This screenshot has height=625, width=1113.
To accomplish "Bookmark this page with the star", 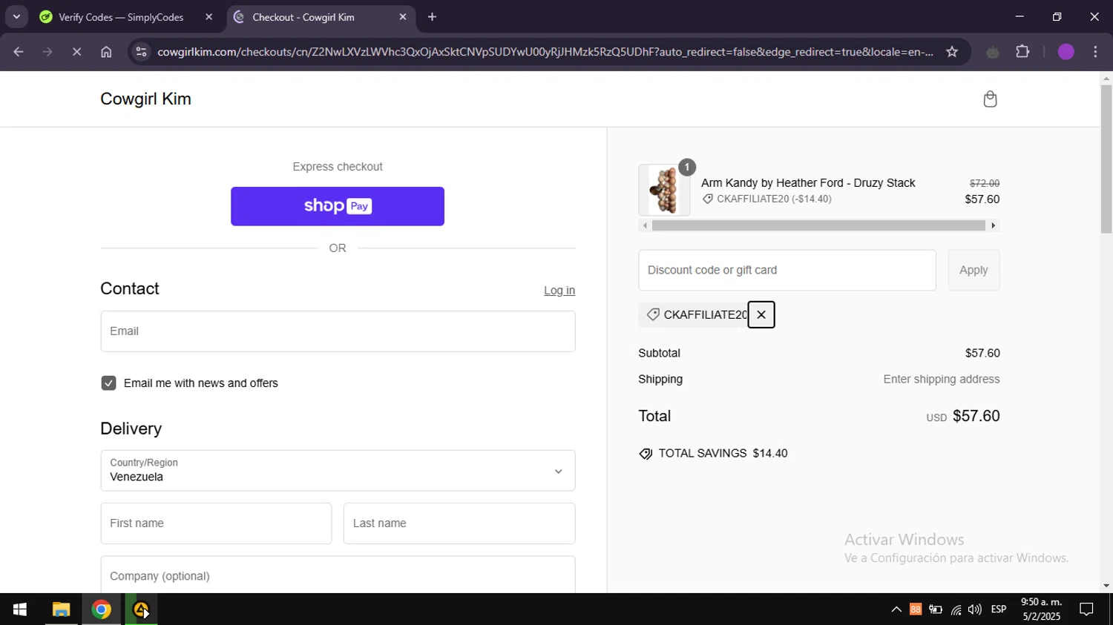I will (x=952, y=52).
